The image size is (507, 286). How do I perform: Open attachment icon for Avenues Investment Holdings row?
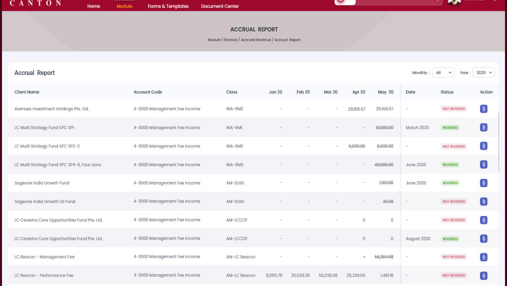point(484,109)
